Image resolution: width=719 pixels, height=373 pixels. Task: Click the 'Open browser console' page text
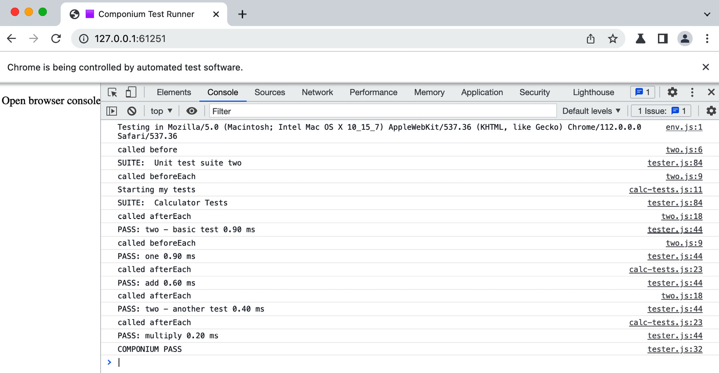pos(51,101)
